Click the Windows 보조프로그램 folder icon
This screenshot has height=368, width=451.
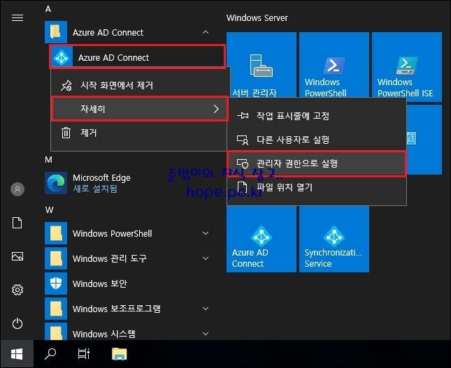tap(56, 309)
